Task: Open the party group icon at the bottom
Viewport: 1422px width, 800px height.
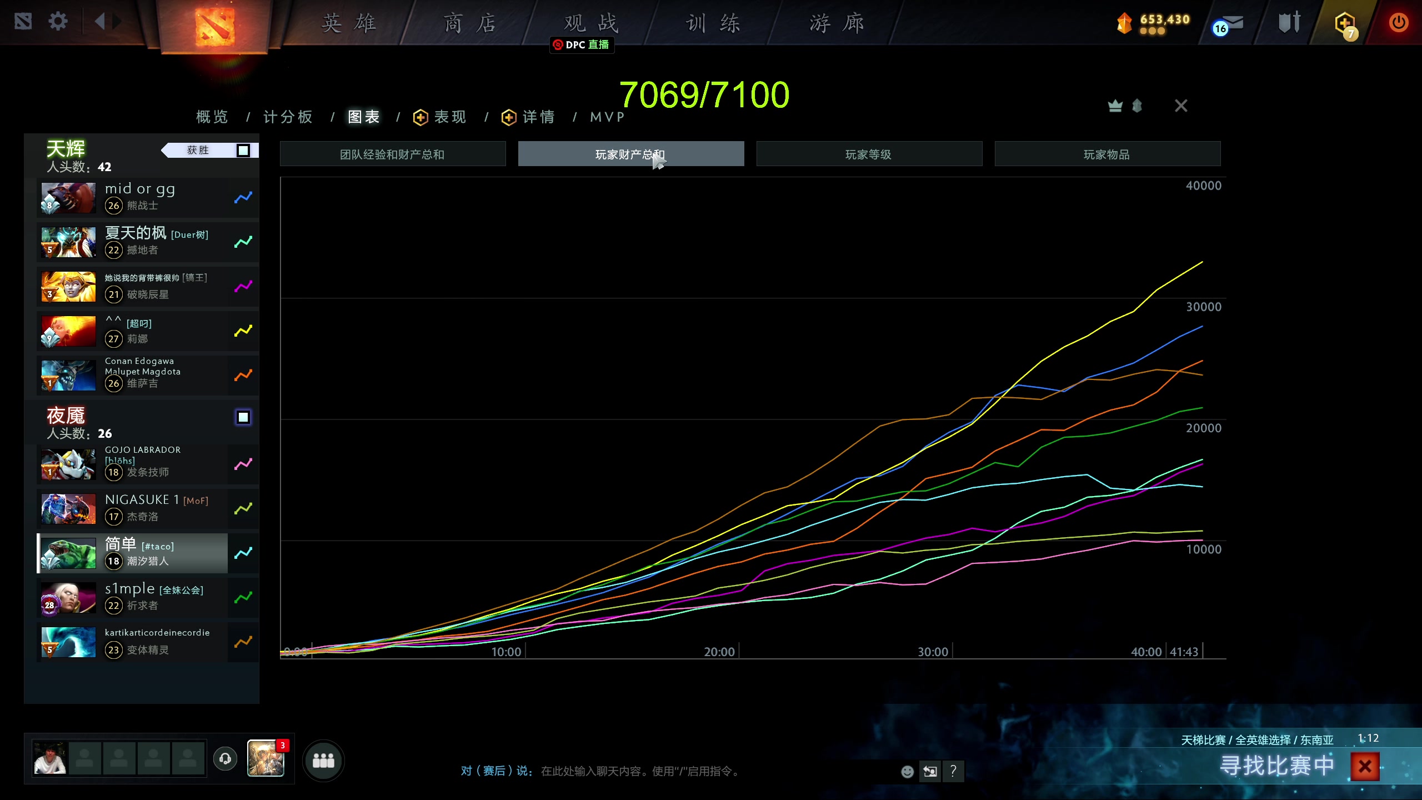Action: pos(323,761)
